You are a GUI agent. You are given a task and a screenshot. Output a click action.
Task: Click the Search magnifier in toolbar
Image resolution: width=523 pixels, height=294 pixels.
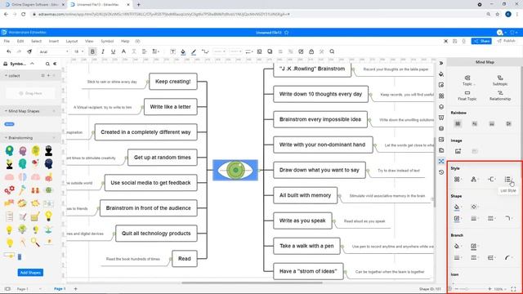(x=332, y=51)
